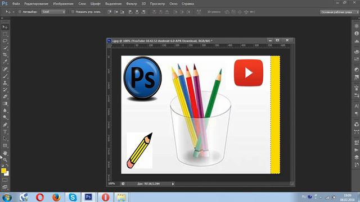This screenshot has height=202, width=360.
Task: Open the Character panel icon
Action: [x=356, y=106]
